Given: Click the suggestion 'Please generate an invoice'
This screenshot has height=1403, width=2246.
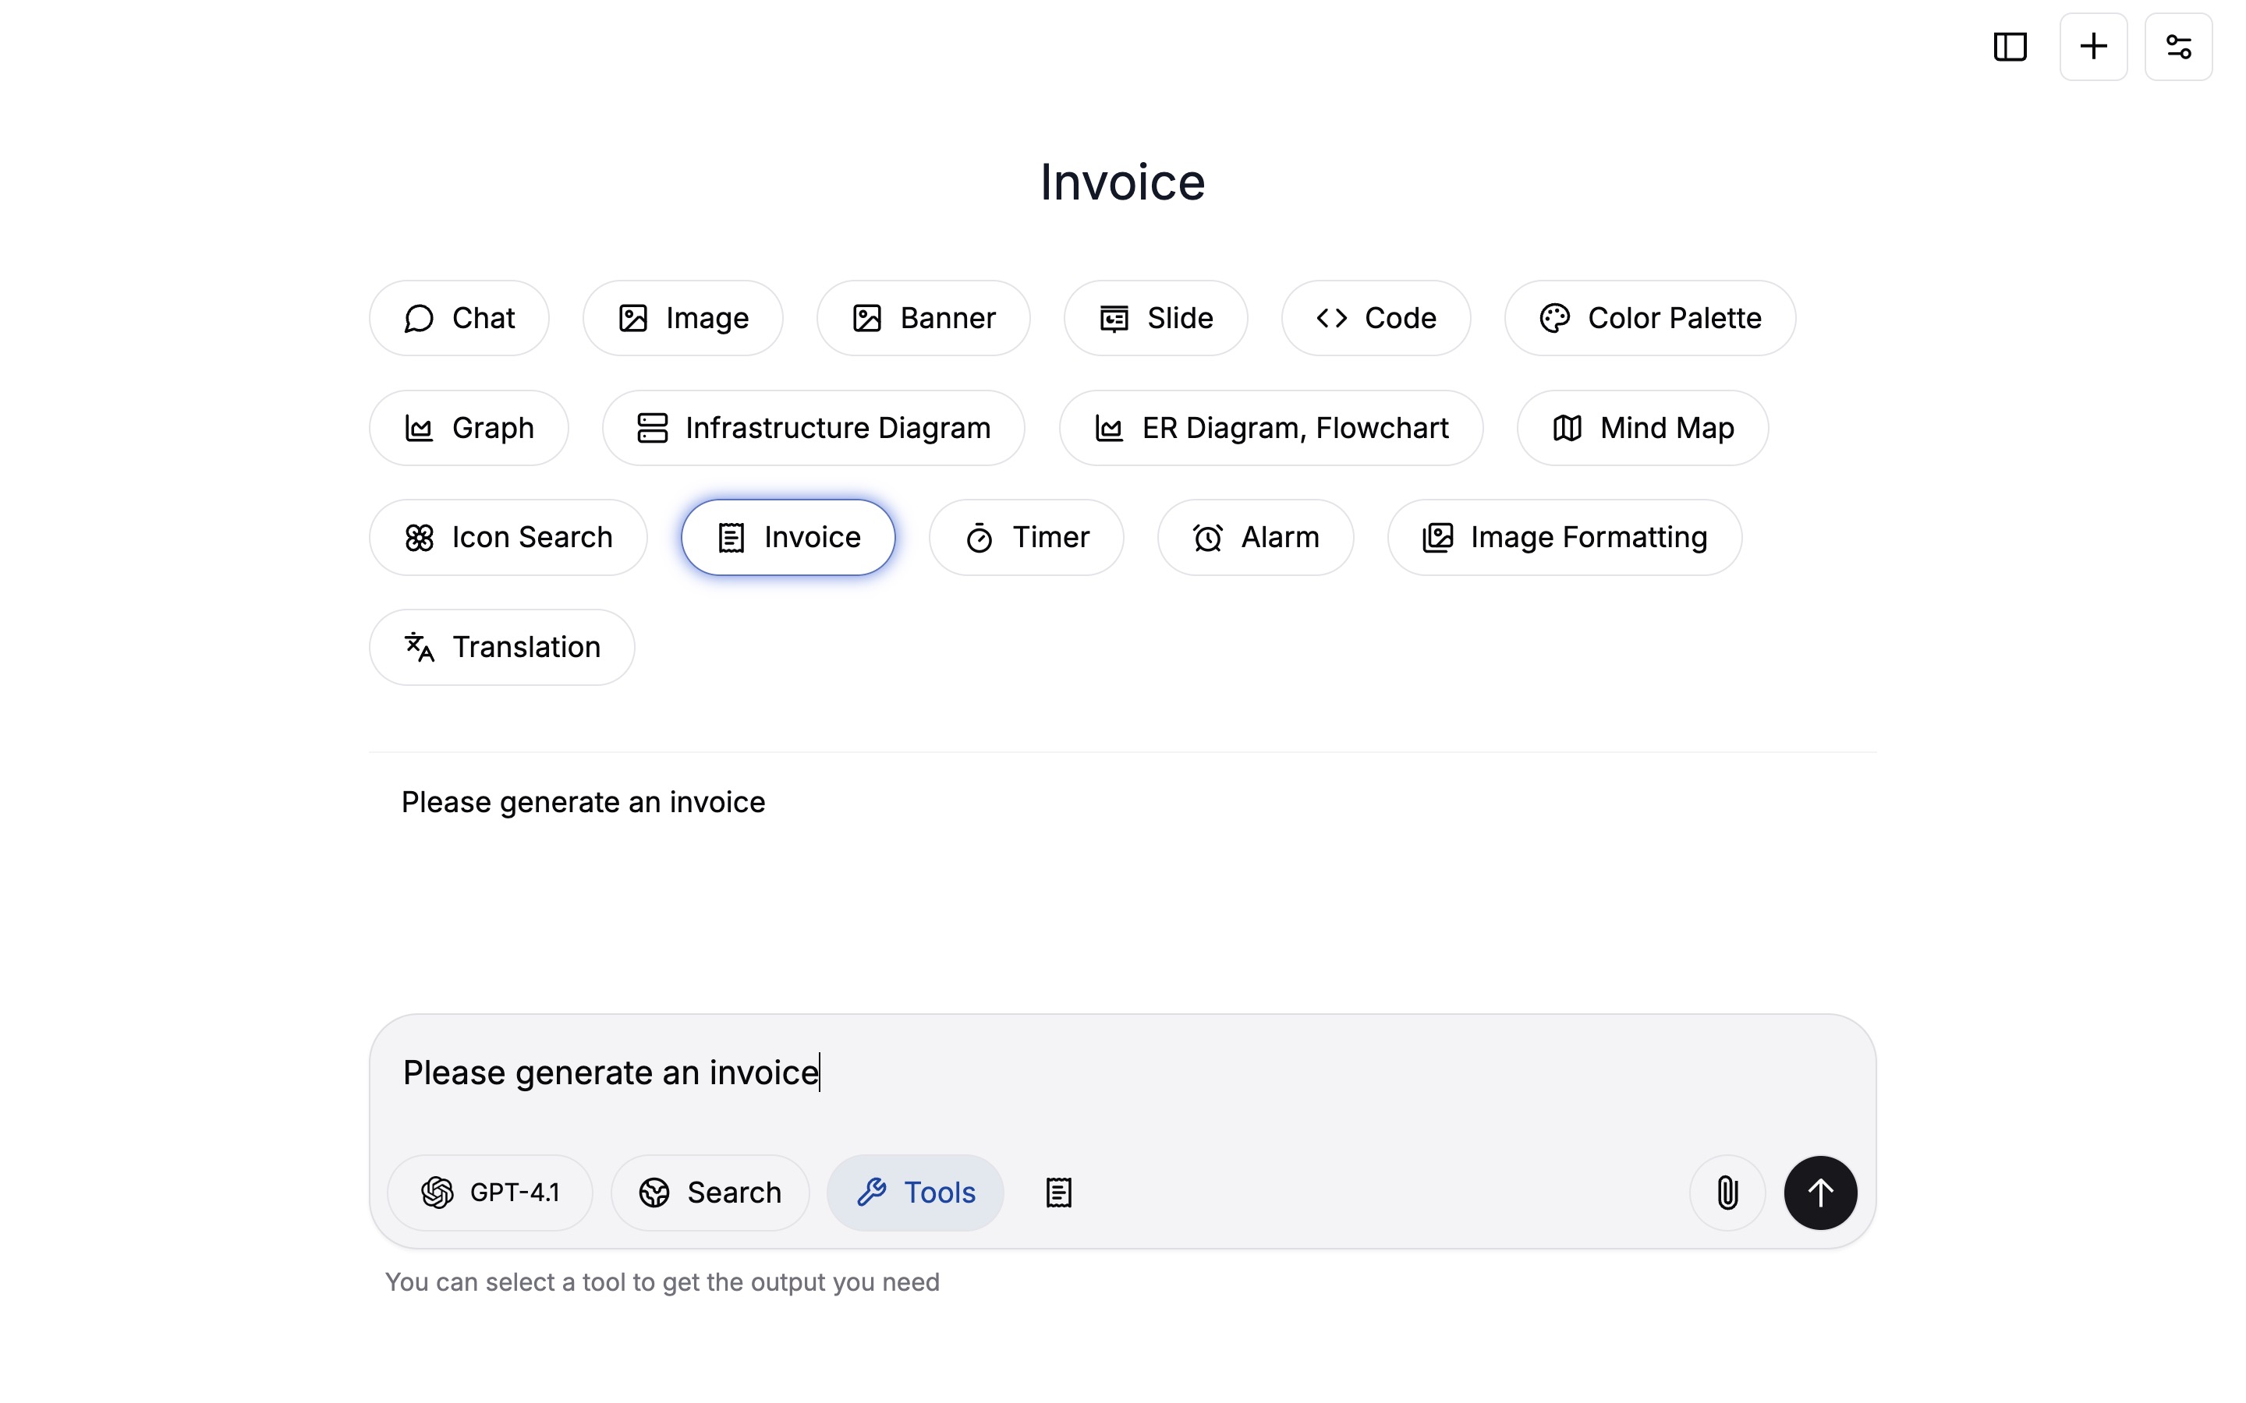Looking at the screenshot, I should click(583, 802).
